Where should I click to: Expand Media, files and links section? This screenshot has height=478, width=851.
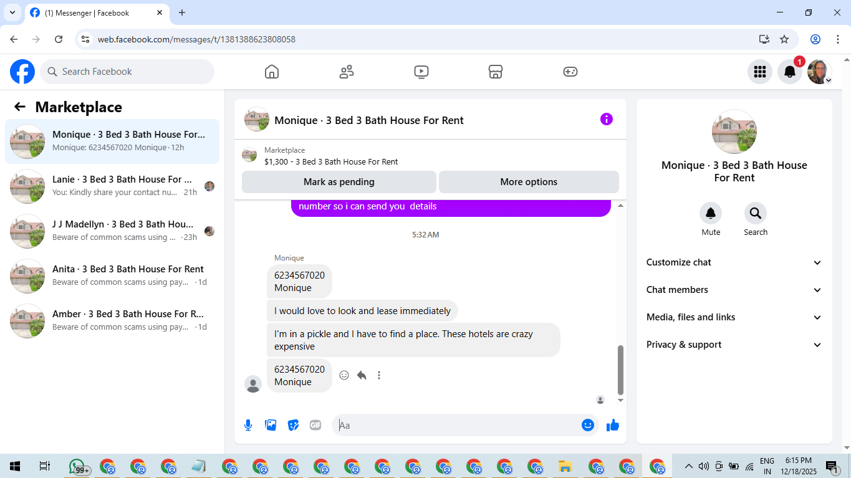click(734, 317)
